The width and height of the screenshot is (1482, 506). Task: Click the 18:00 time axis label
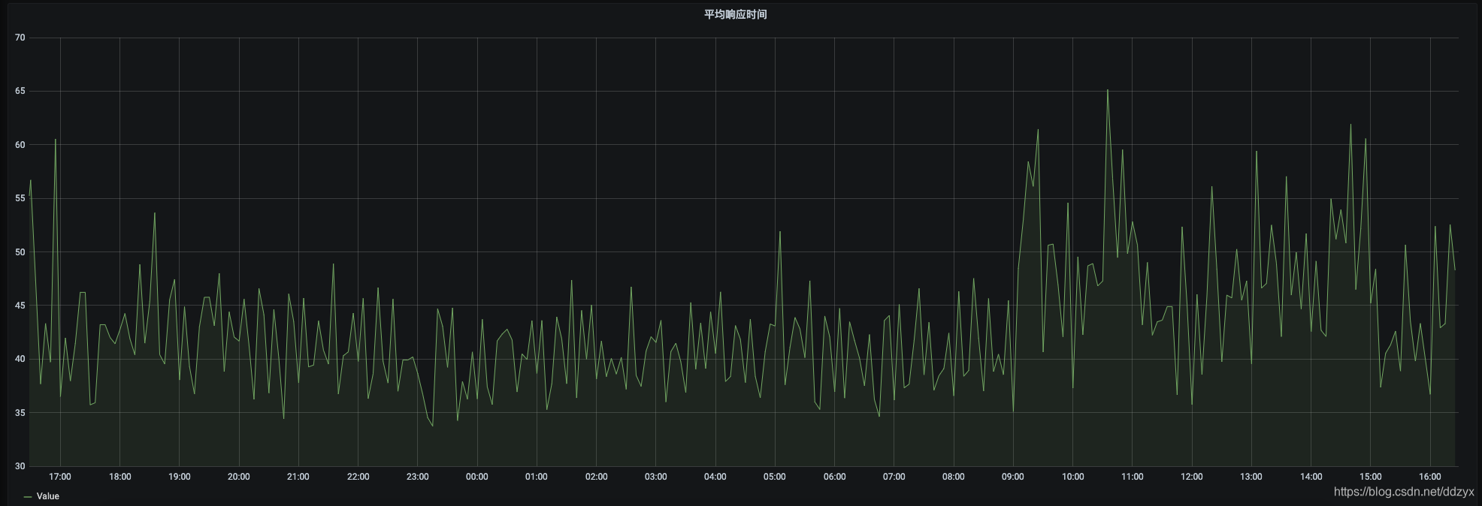coord(119,477)
